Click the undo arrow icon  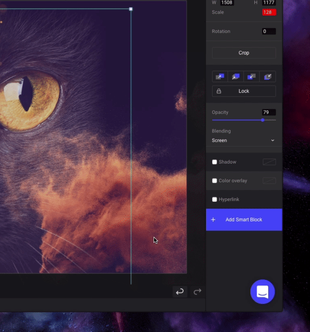tap(180, 292)
